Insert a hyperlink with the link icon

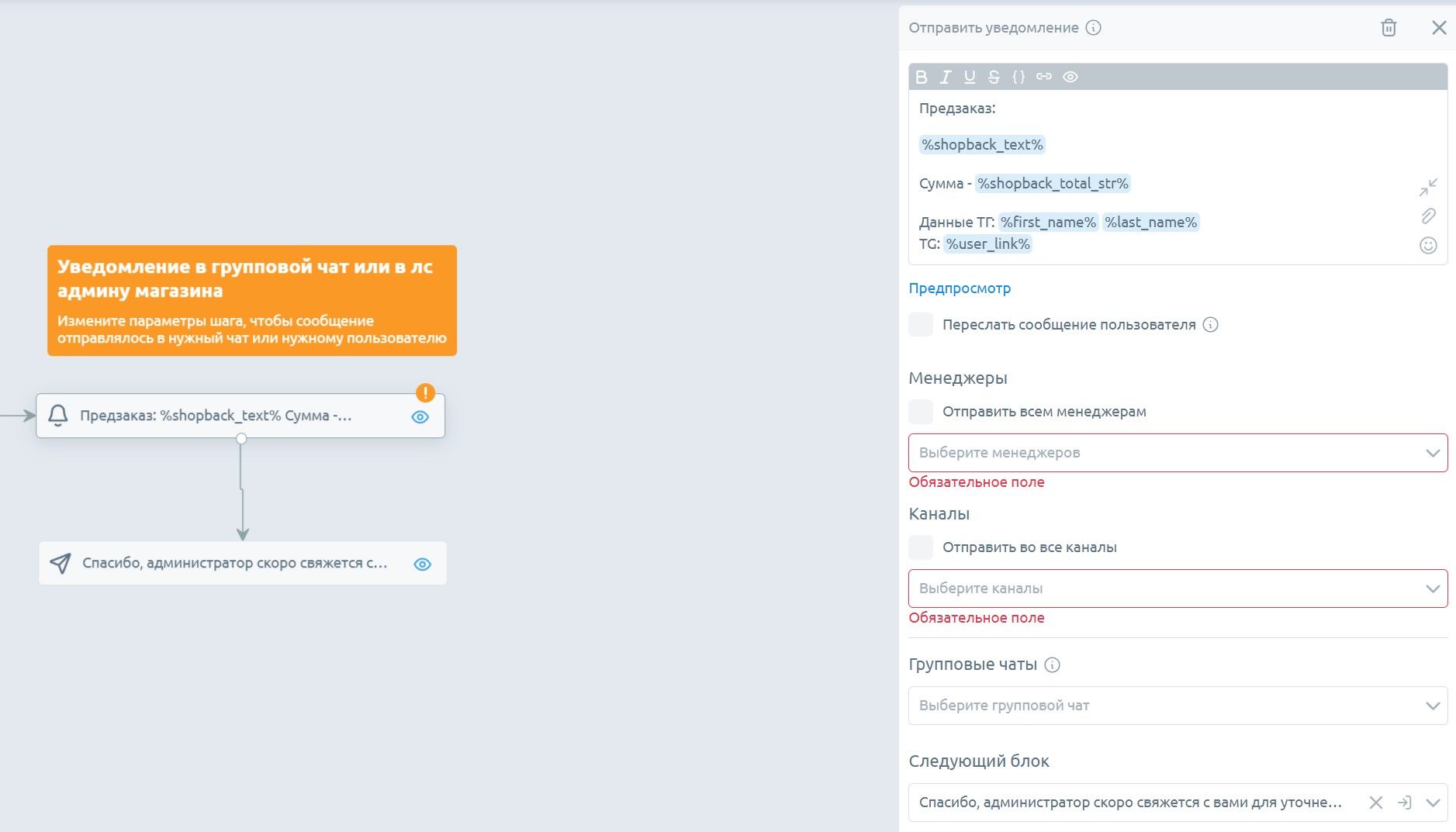[1044, 77]
